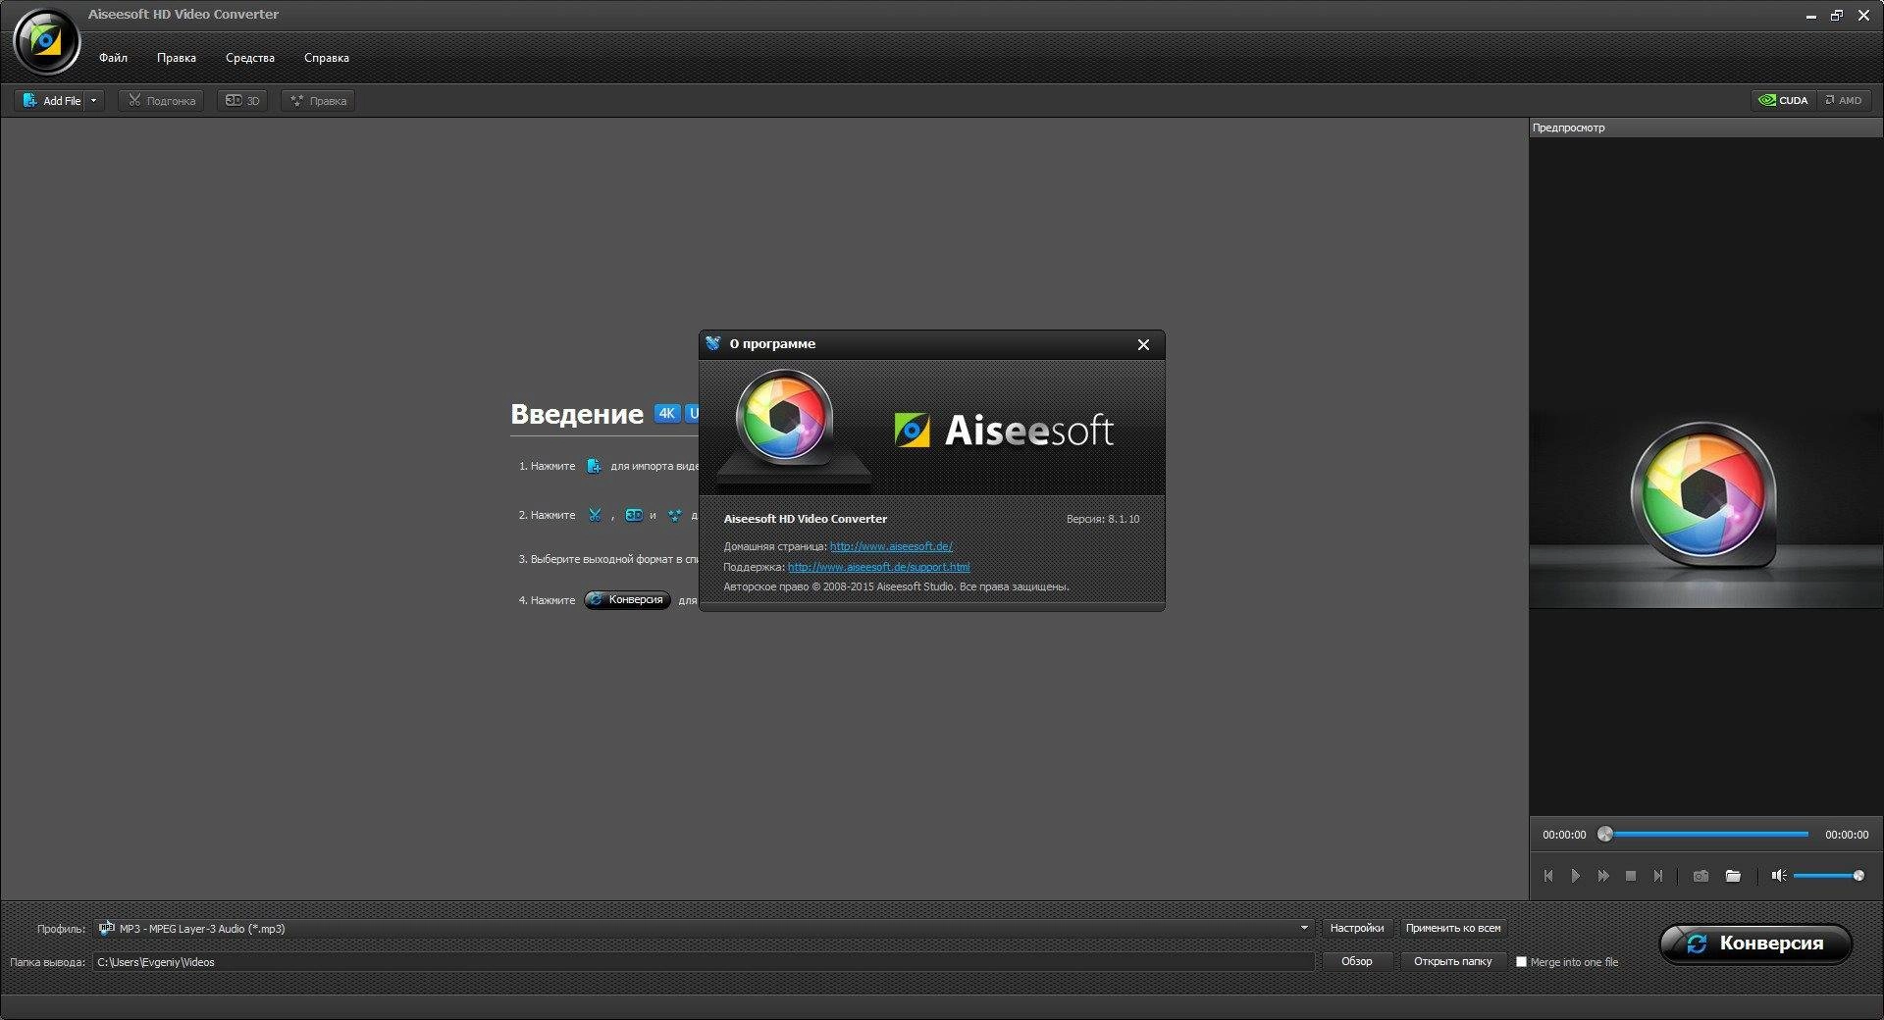Click the next frame button

pyautogui.click(x=1658, y=876)
